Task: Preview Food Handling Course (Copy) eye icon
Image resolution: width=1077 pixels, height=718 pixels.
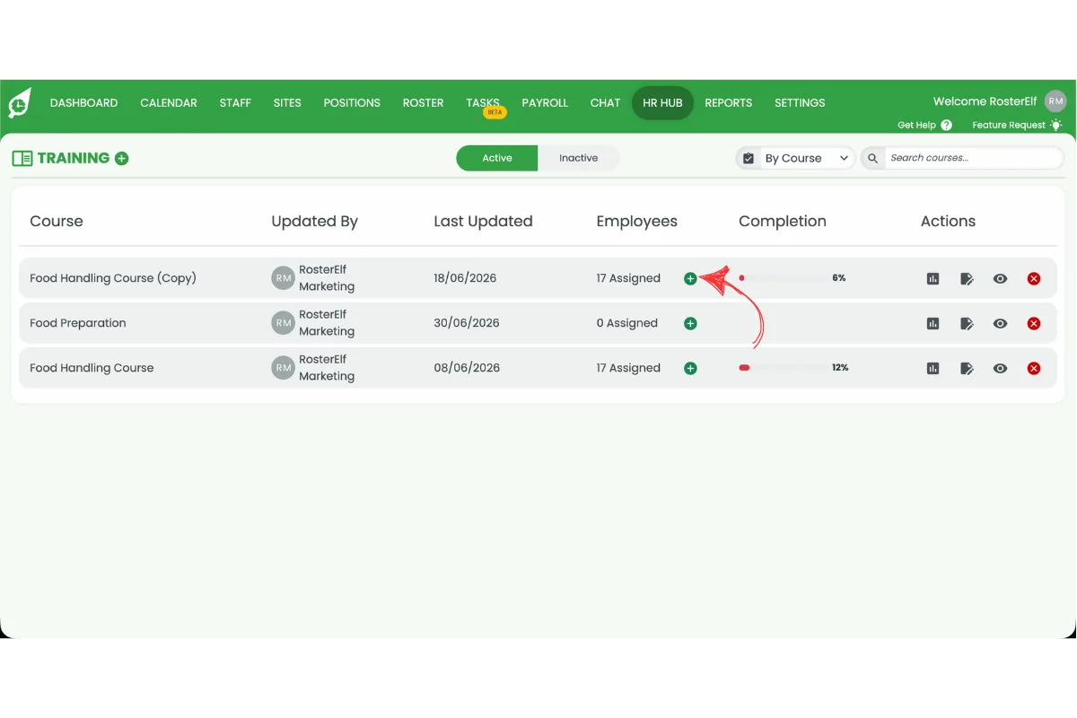Action: point(1000,278)
